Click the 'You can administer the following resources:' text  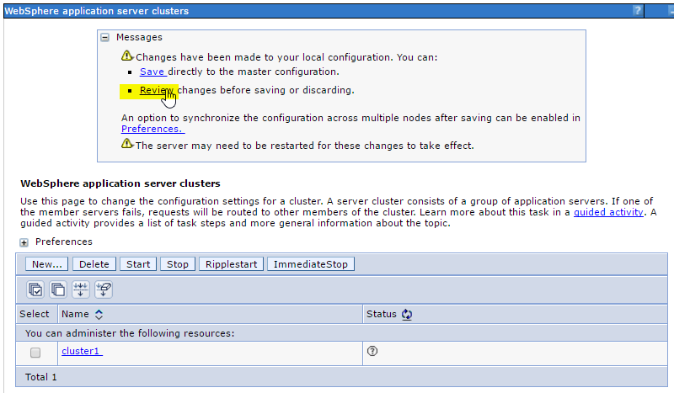point(130,333)
